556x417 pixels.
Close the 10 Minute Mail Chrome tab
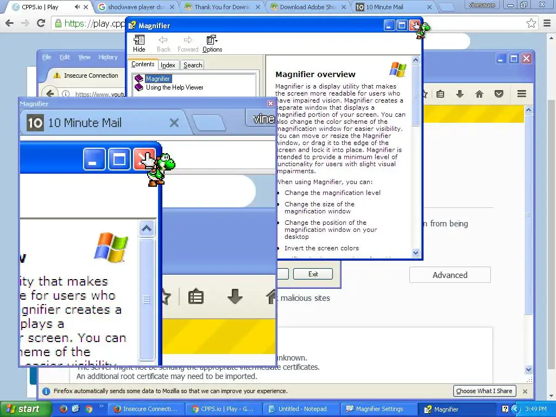(x=429, y=7)
